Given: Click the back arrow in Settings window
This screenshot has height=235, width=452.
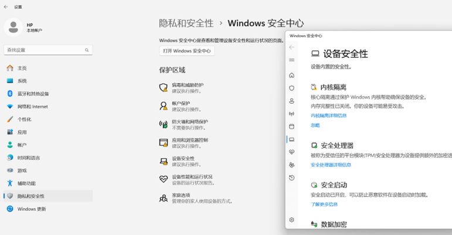Looking at the screenshot, I should pos(6,6).
